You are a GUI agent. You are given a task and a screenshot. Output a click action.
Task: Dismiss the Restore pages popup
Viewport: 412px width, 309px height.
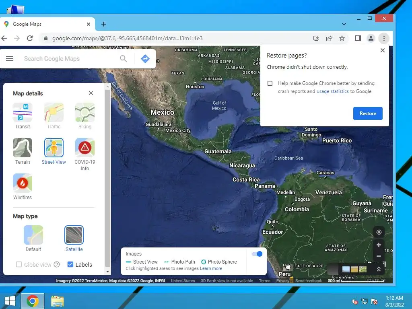(383, 50)
